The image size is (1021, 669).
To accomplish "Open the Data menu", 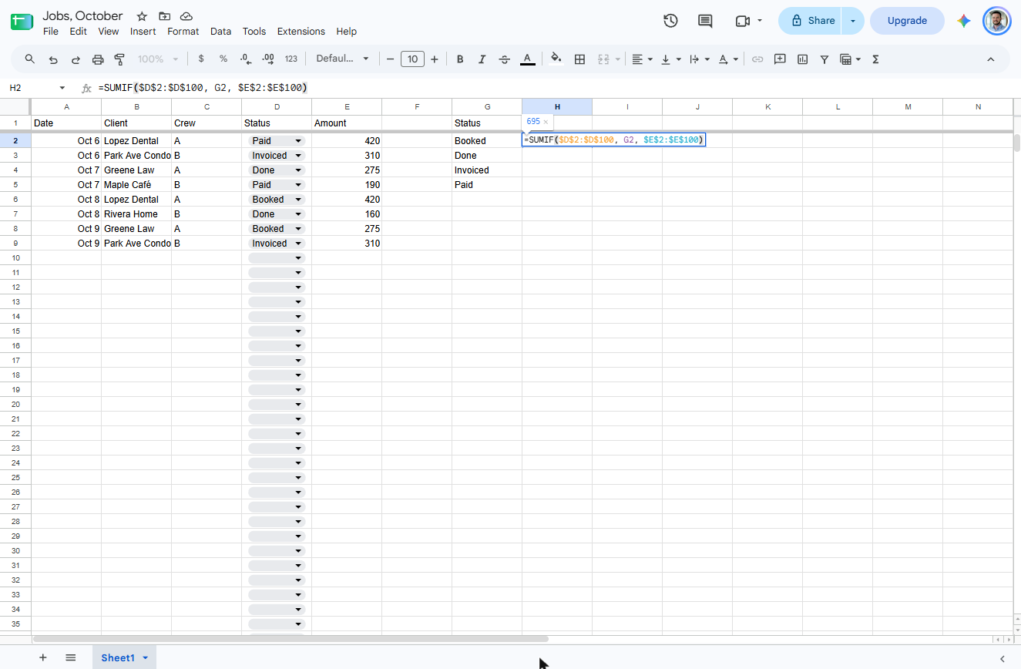I will 221,32.
